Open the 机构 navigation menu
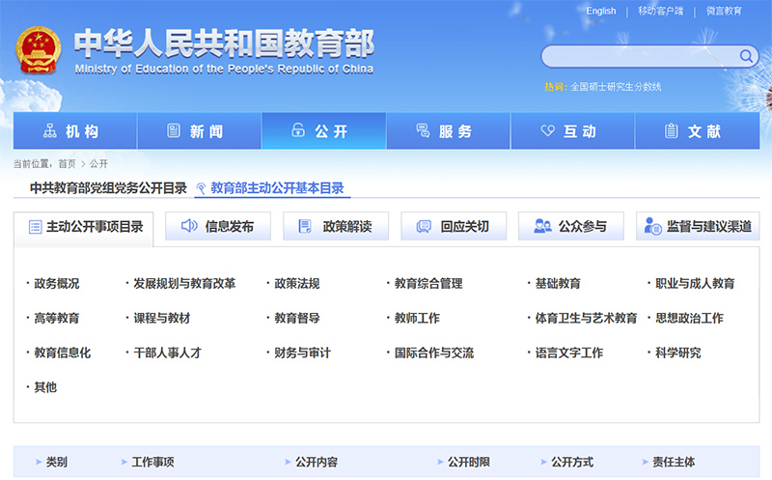Screen dimensions: 772x480 tap(75, 130)
